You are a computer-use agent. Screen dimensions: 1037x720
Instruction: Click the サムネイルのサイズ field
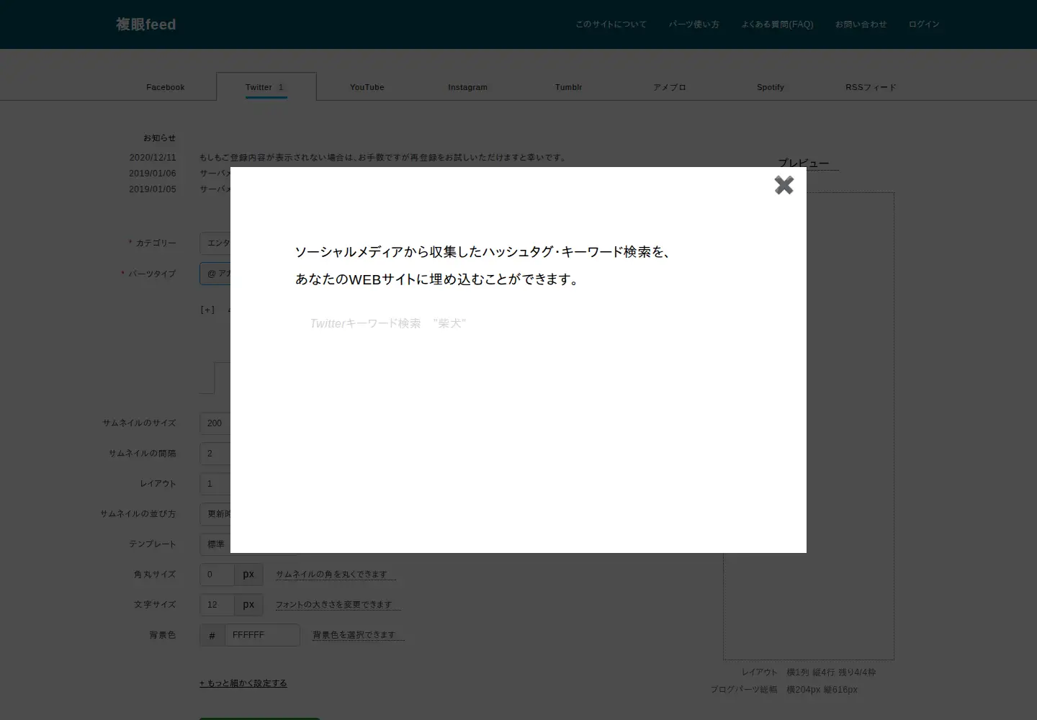(x=215, y=423)
